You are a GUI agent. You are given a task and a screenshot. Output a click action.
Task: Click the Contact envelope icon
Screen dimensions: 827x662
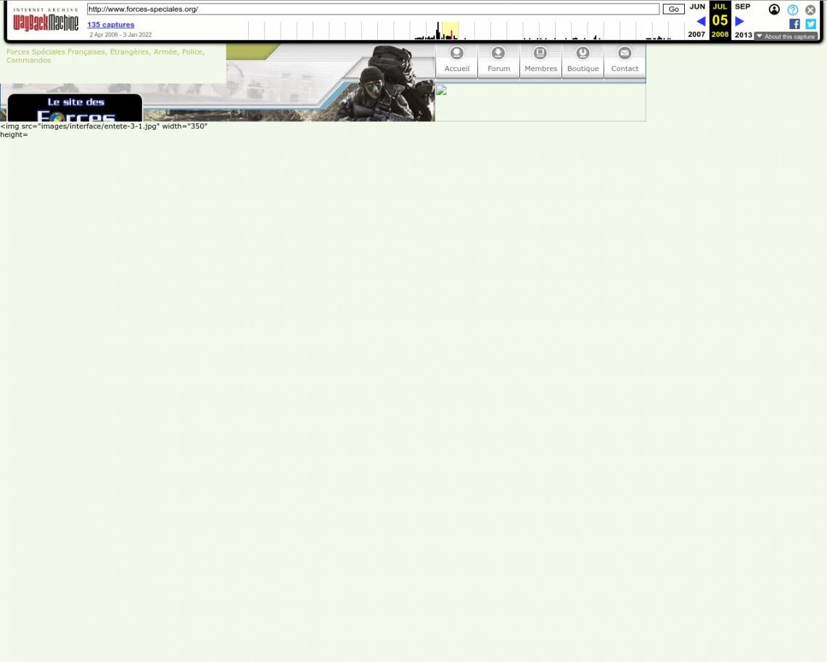click(625, 53)
